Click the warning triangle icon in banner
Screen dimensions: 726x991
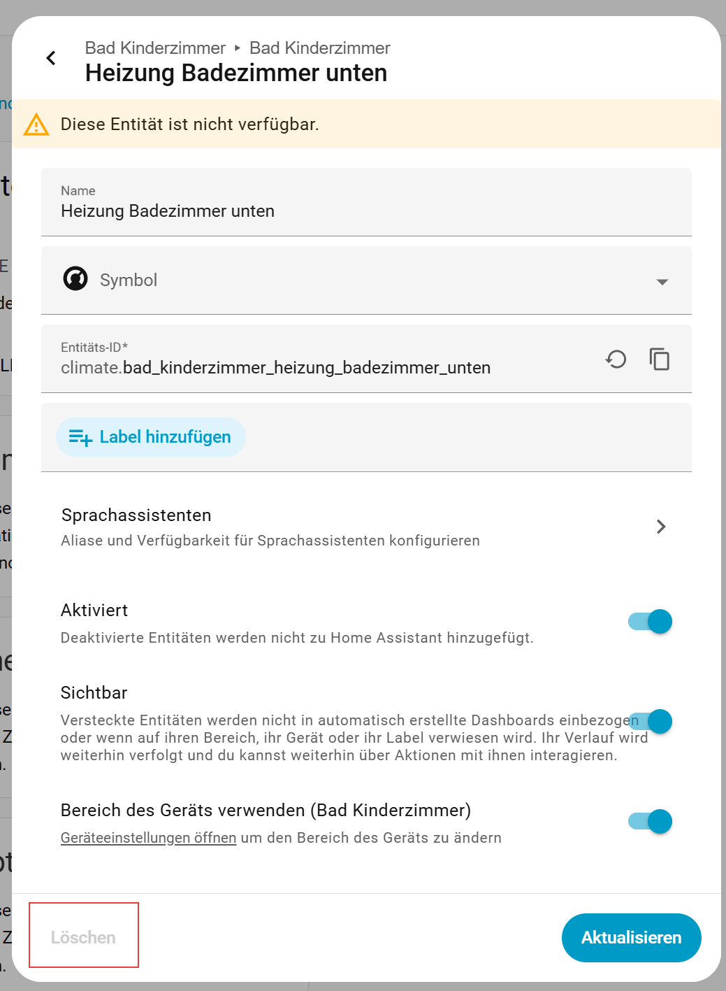coord(36,124)
